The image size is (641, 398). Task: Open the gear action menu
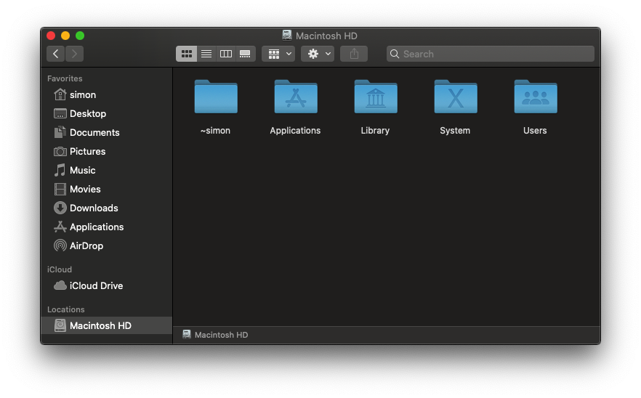pos(318,54)
